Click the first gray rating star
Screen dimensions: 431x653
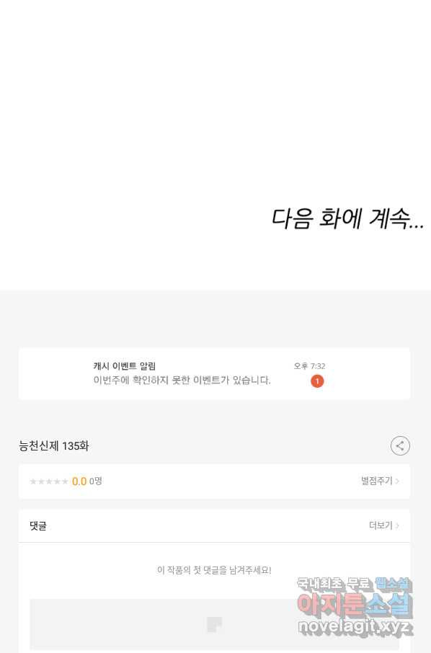pyautogui.click(x=33, y=481)
